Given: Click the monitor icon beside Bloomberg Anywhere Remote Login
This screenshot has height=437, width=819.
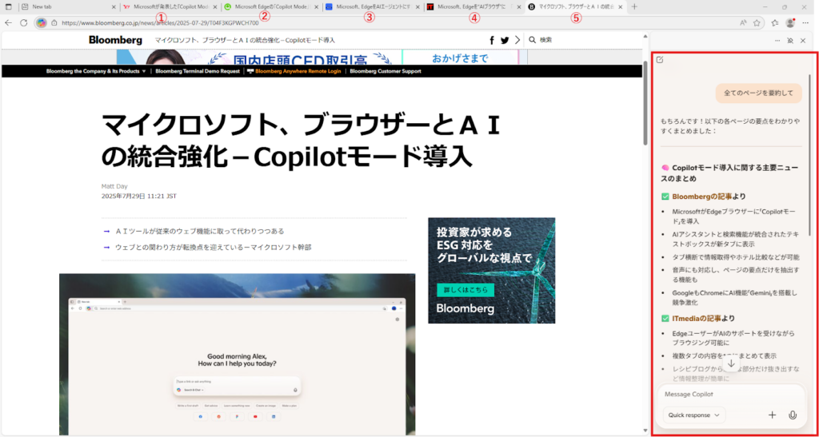Looking at the screenshot, I should click(x=250, y=71).
